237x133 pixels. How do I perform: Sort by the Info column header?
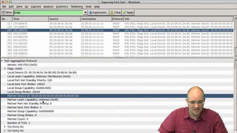[178, 19]
